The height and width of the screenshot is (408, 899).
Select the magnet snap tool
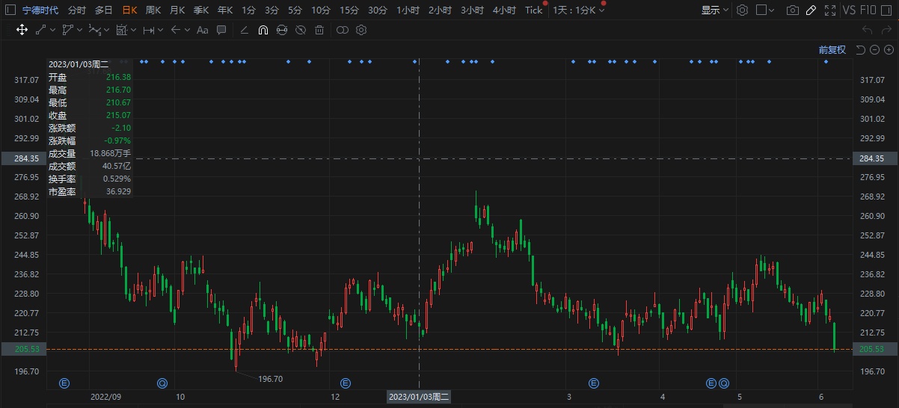pos(263,30)
